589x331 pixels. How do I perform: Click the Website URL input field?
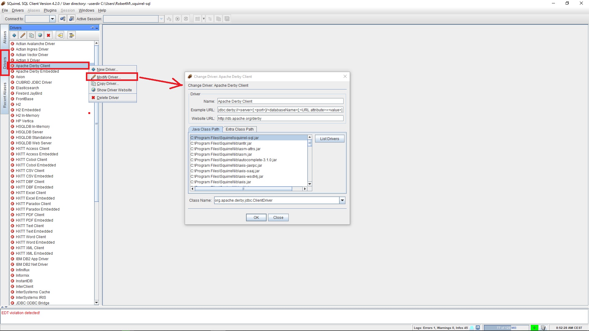click(x=280, y=118)
